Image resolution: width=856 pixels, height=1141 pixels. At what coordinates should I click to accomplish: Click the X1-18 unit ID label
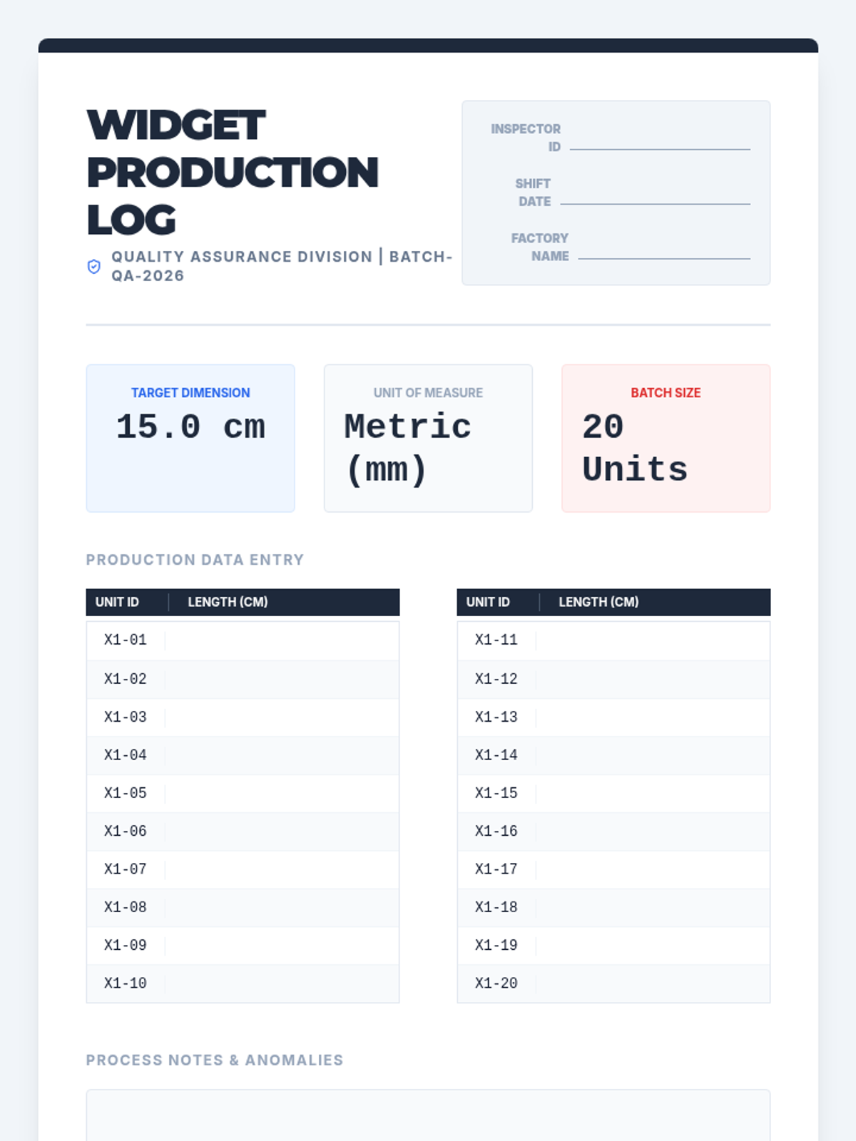click(x=496, y=907)
